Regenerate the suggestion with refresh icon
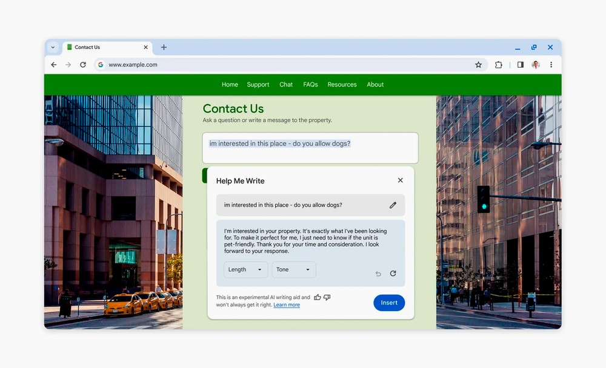The height and width of the screenshot is (368, 606). point(393,274)
